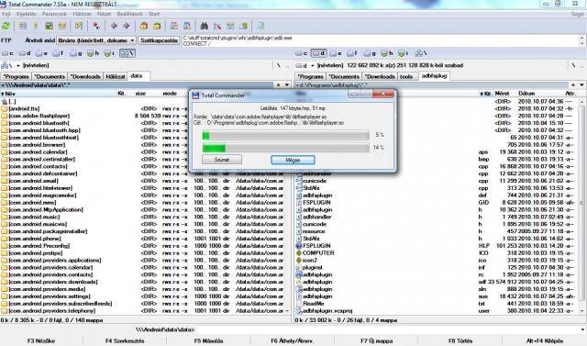The width and height of the screenshot is (587, 346).
Task: Select drive d in left drive bar
Action: (x=25, y=53)
